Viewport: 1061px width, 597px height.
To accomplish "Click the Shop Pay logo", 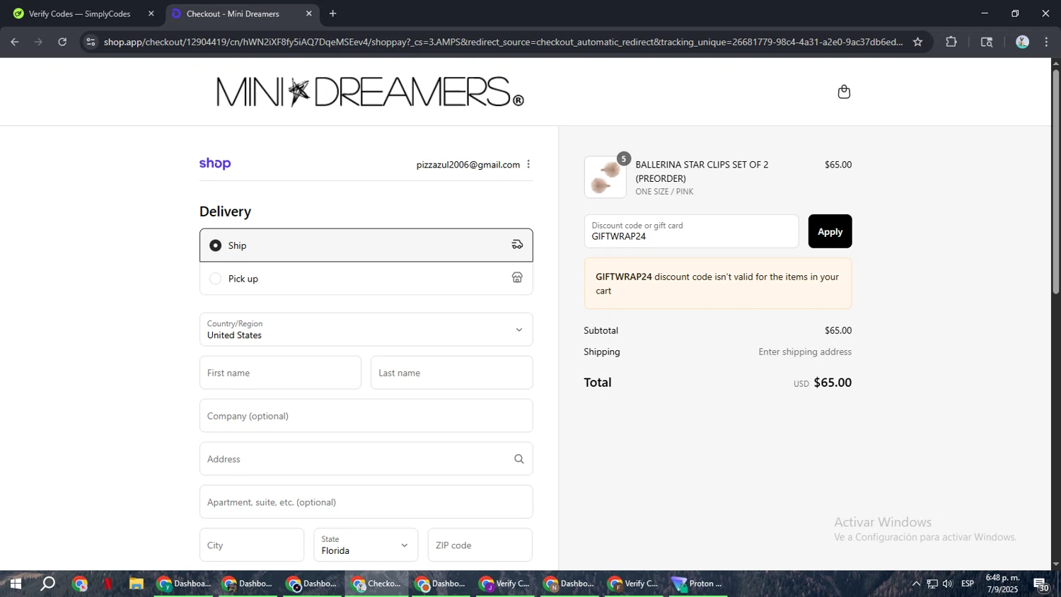I will point(215,163).
